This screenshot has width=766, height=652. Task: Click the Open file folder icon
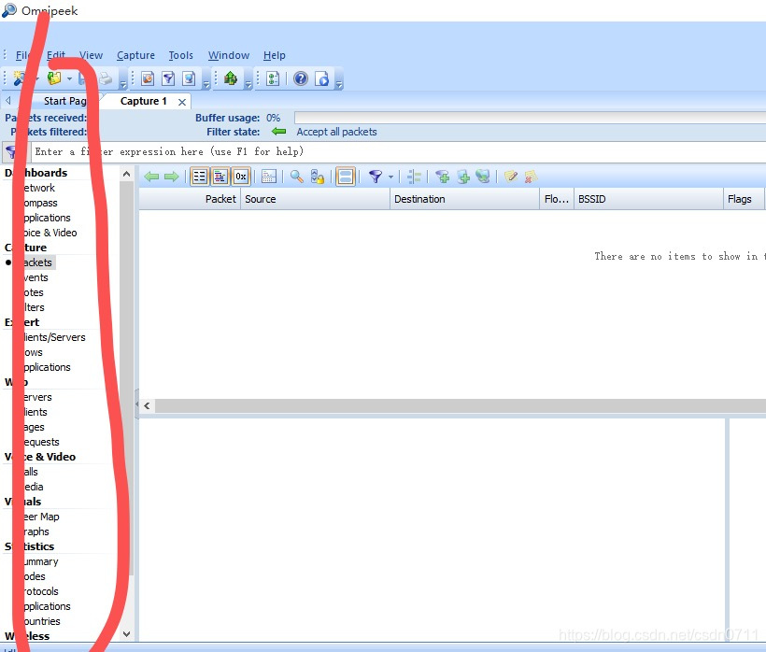coord(54,78)
